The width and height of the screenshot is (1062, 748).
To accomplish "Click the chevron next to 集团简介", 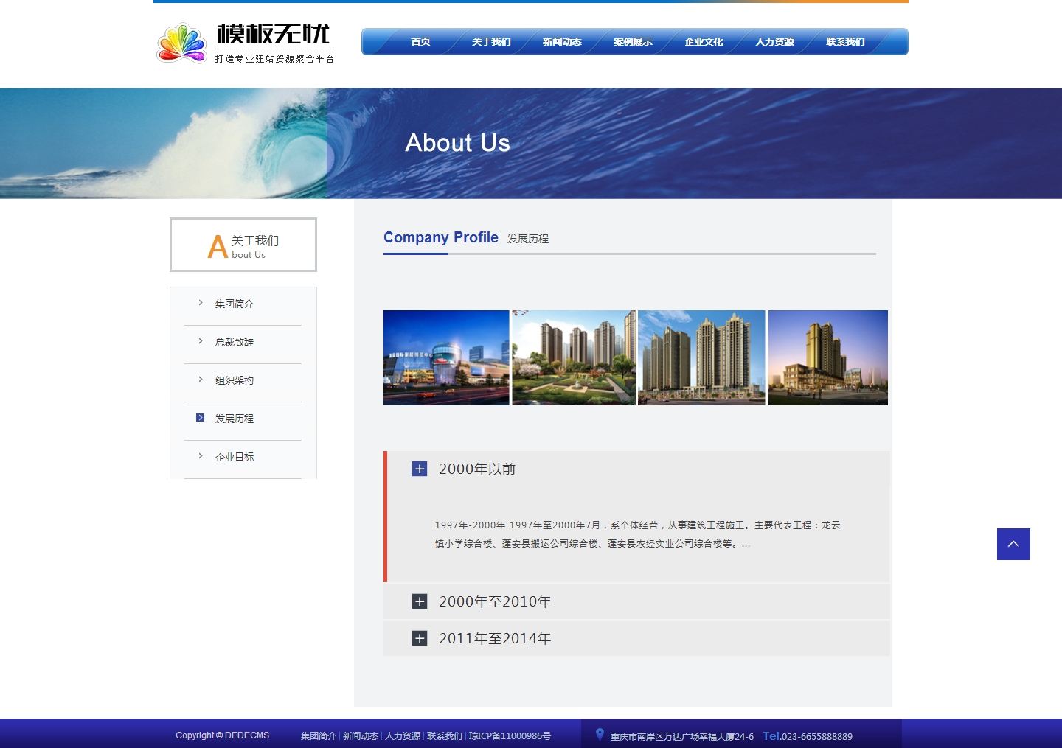I will click(x=200, y=303).
